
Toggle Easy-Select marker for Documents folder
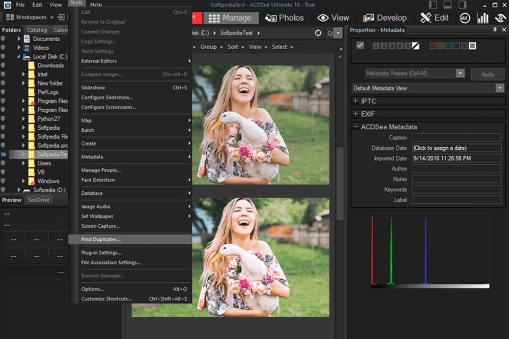[x=3, y=39]
